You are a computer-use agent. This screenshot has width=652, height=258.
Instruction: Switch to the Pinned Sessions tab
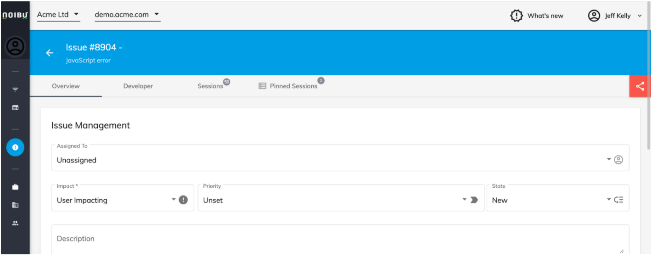[x=289, y=86]
